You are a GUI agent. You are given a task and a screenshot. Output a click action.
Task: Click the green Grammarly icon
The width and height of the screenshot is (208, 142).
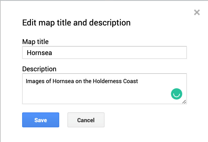click(x=176, y=94)
